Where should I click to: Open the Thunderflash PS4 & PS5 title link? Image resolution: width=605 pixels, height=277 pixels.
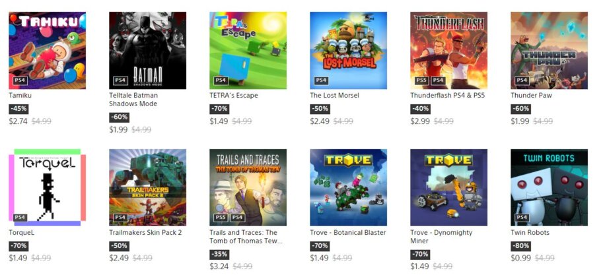(448, 95)
